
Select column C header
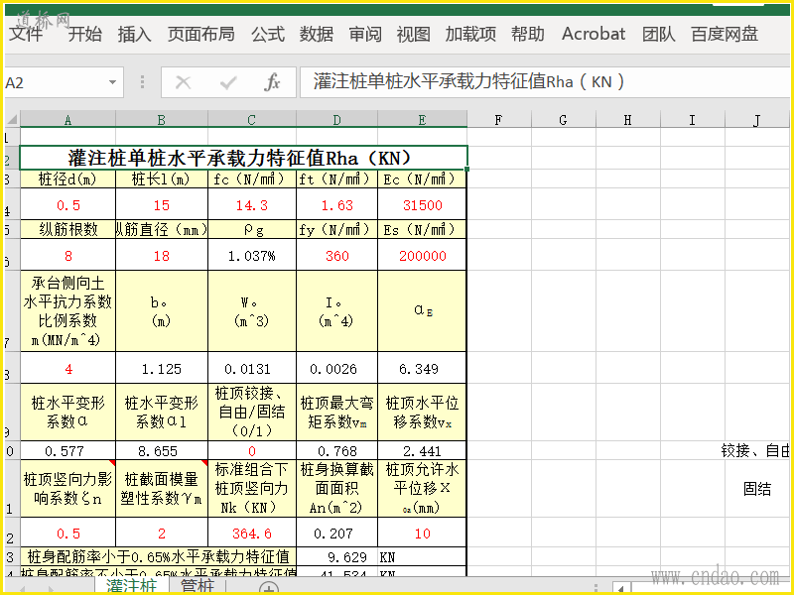pyautogui.click(x=252, y=120)
